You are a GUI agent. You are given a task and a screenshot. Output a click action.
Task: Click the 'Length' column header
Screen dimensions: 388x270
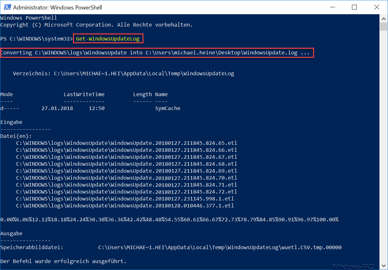tap(142, 94)
